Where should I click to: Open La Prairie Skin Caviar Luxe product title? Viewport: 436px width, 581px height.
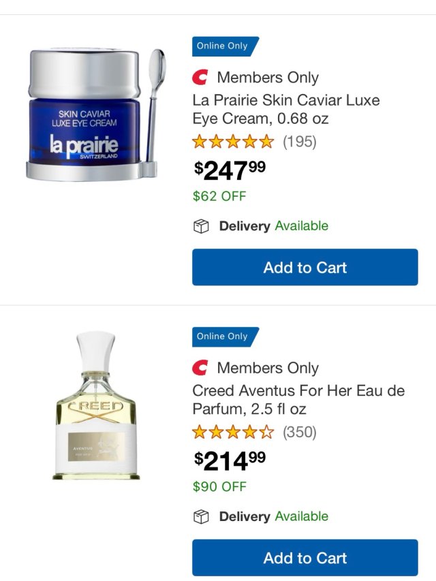click(x=286, y=109)
